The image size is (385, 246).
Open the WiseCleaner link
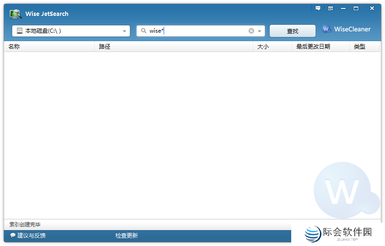point(352,29)
